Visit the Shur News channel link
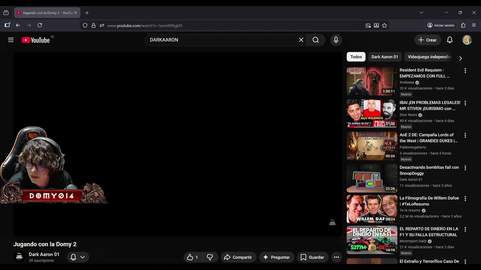Image resolution: width=481 pixels, height=270 pixels. coord(408,115)
